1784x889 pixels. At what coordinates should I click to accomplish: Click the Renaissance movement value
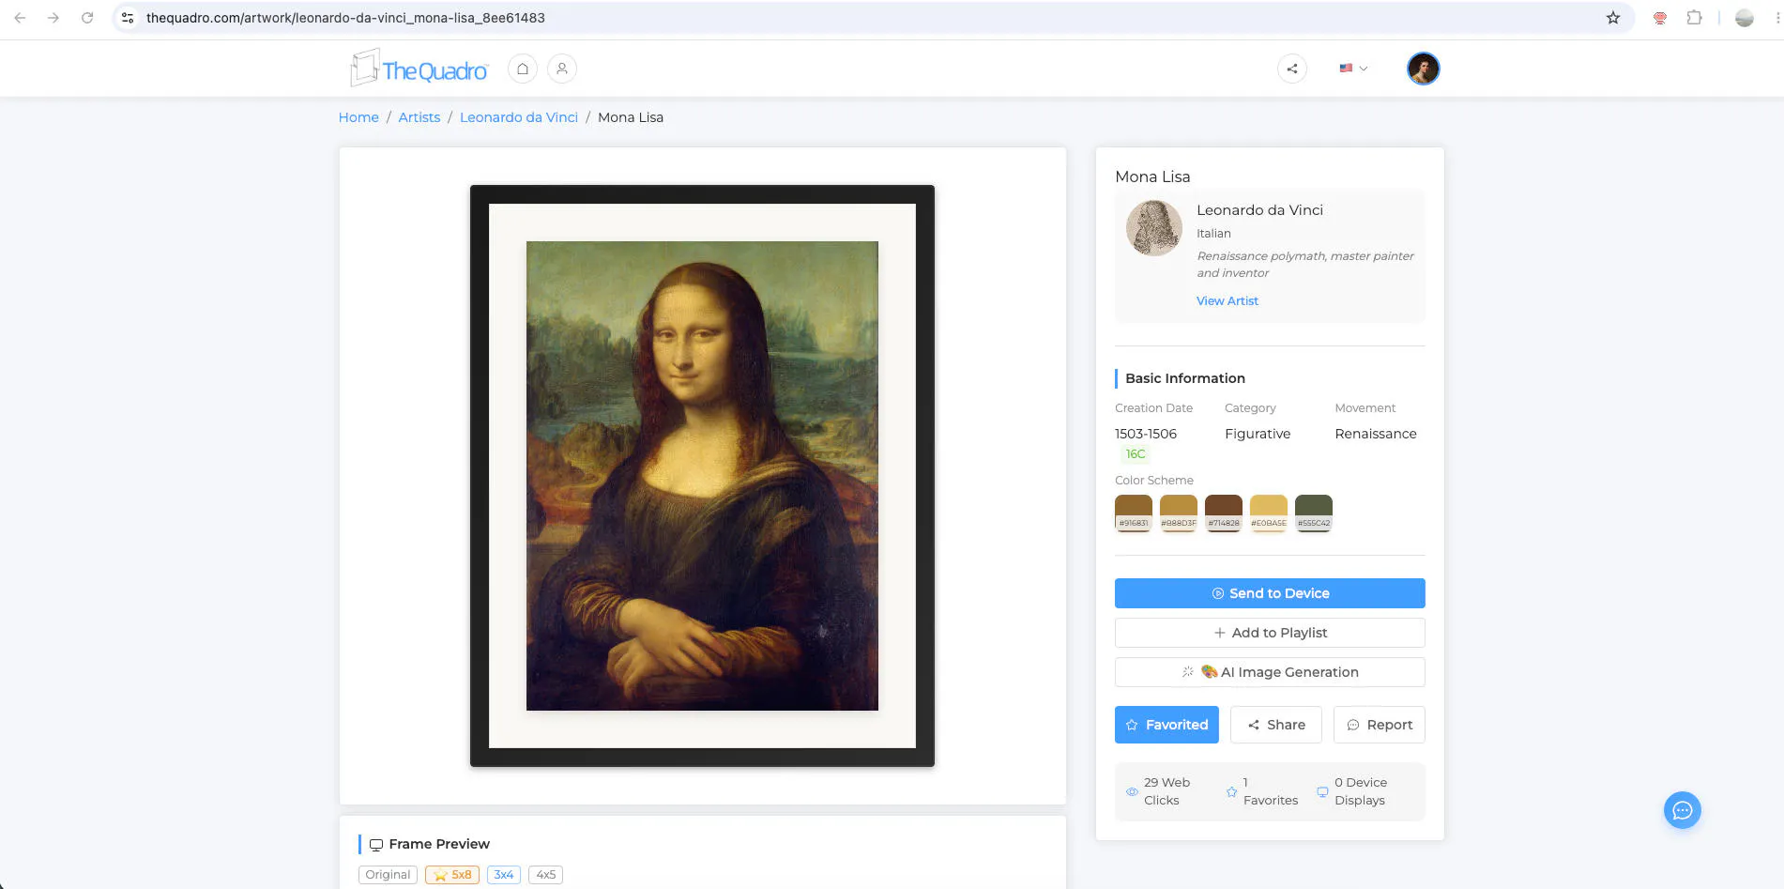(1376, 434)
